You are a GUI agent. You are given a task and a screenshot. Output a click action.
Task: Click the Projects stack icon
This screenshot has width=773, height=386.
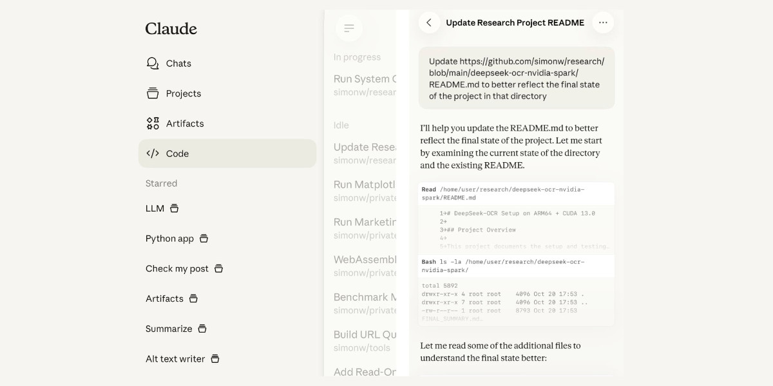point(153,93)
